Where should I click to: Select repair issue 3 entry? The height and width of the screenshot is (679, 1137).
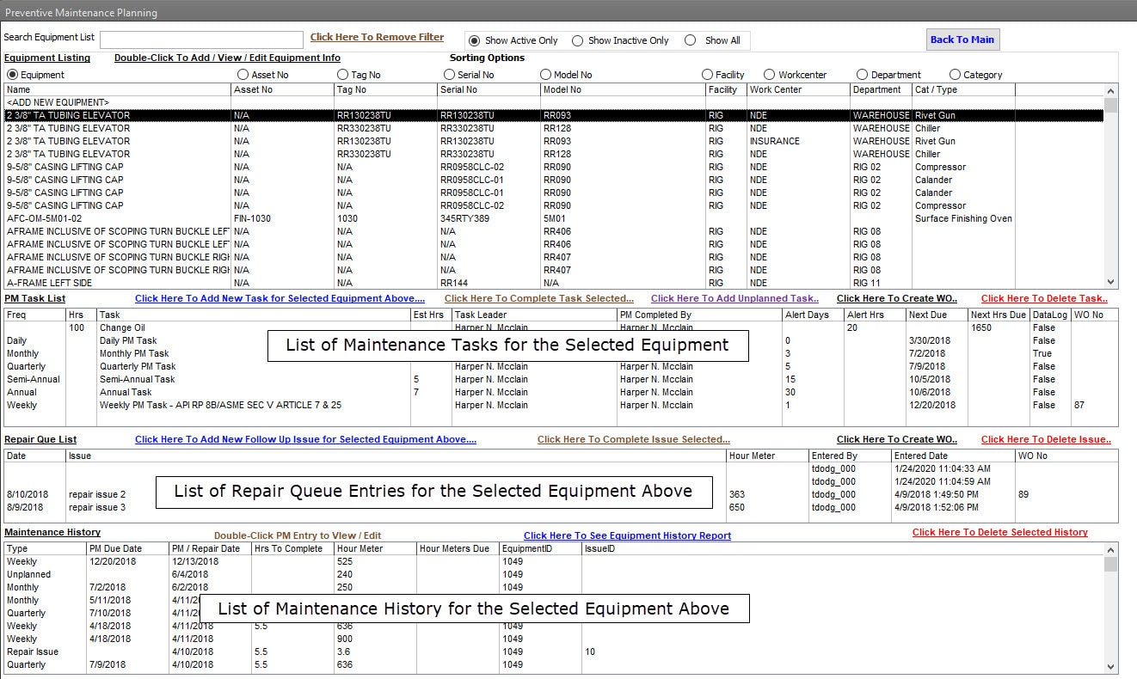[561, 507]
